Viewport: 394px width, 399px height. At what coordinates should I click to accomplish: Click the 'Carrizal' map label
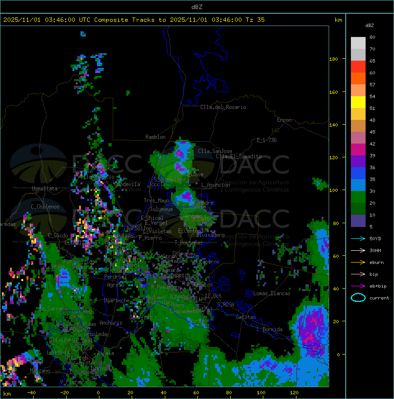coord(141,317)
